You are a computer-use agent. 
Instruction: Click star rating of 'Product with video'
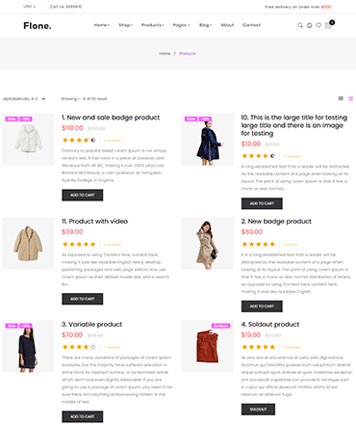79,244
